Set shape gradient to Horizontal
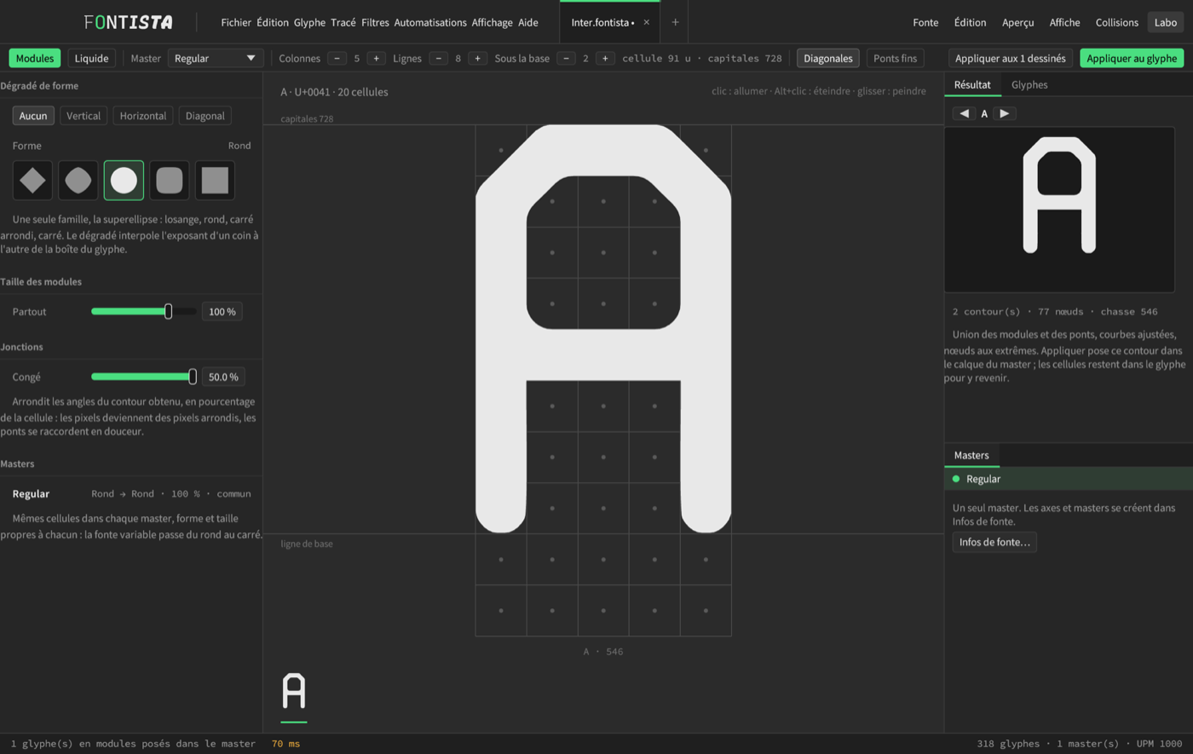This screenshot has width=1193, height=754. 142,116
